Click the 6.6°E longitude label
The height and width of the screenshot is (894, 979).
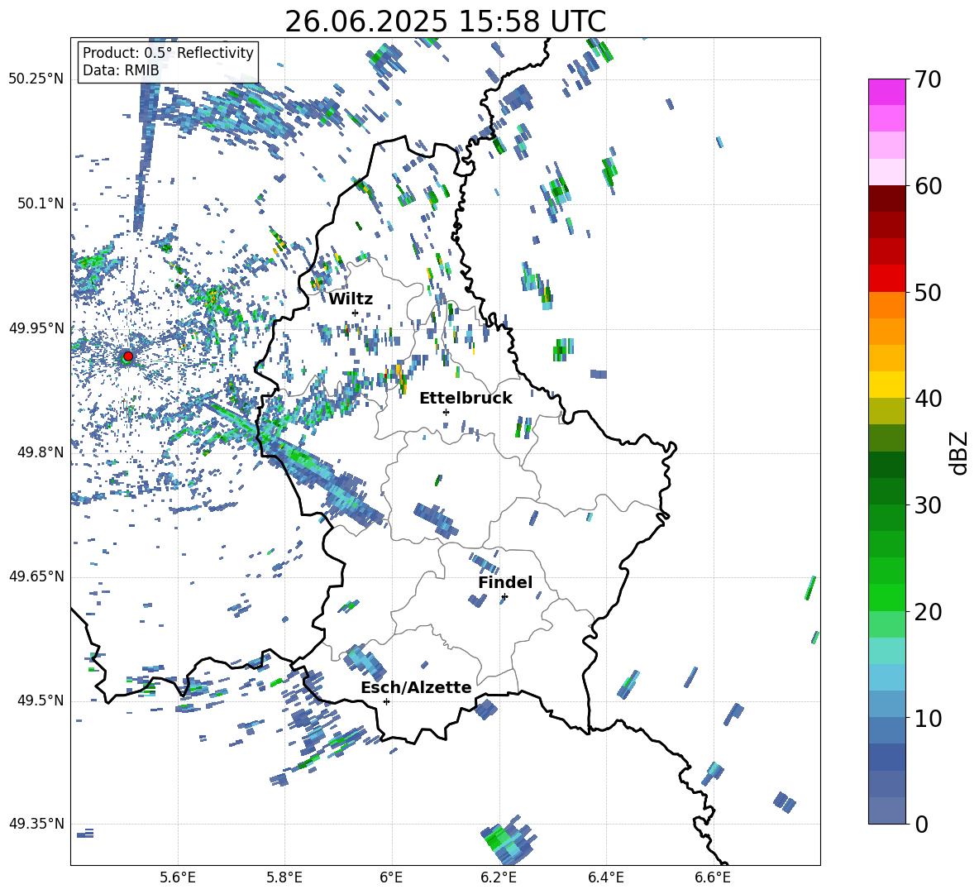[713, 877]
